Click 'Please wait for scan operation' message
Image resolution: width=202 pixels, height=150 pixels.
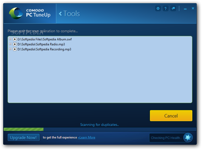tap(43, 31)
